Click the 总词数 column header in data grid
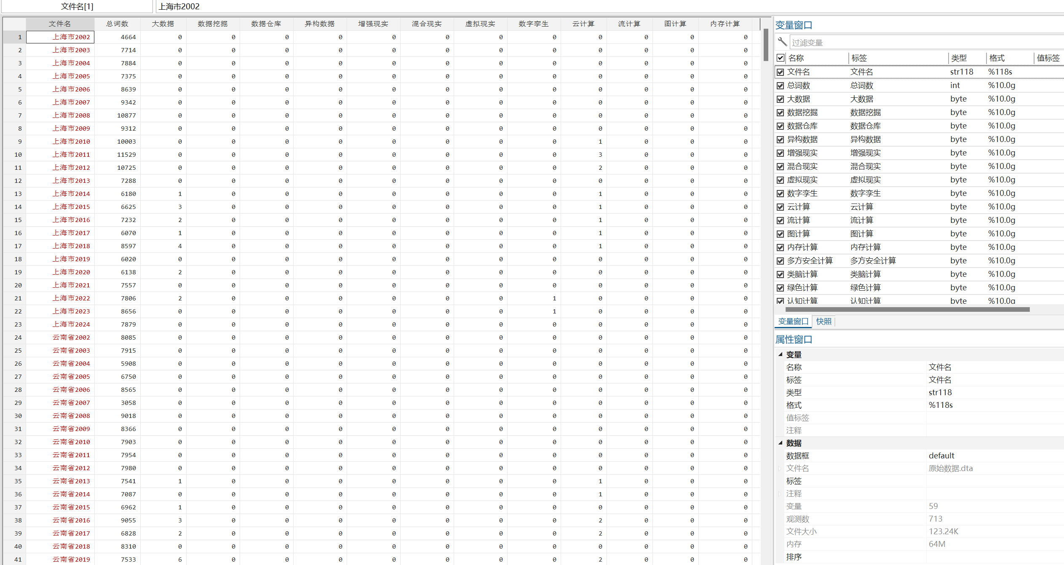The image size is (1064, 565). [117, 24]
